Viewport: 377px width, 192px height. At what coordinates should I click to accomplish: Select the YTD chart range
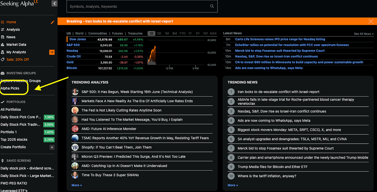click(x=182, y=33)
